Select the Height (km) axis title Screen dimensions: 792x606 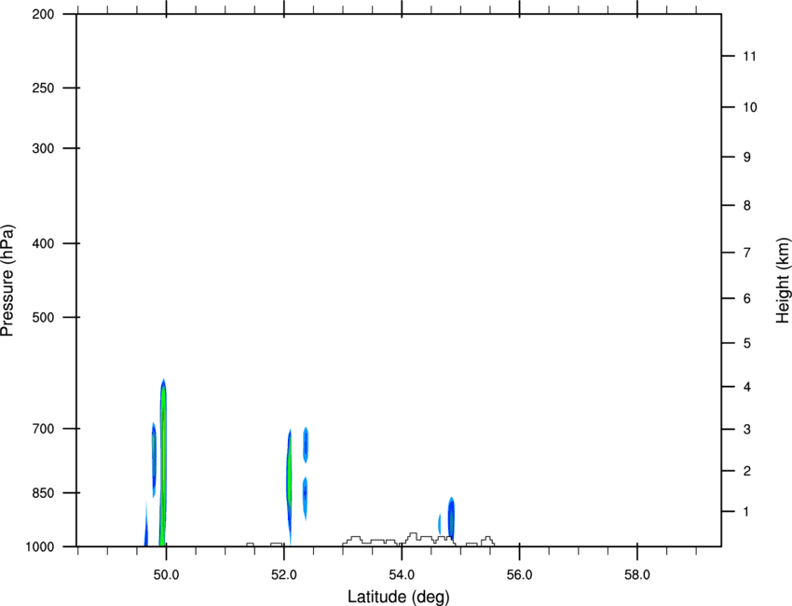click(783, 281)
